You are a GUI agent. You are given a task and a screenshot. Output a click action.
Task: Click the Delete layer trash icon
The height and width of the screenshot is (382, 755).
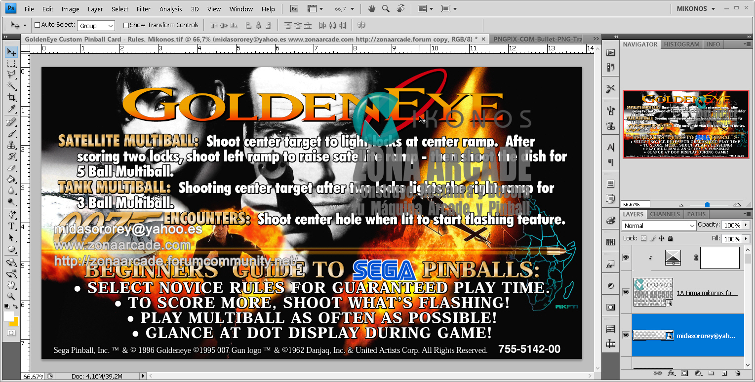coord(738,374)
